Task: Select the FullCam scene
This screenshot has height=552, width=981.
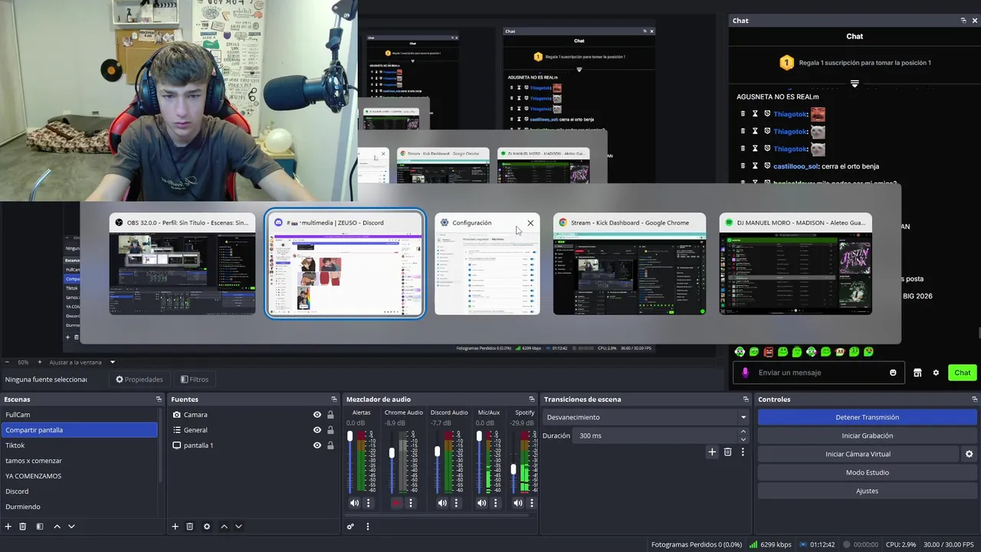Action: tap(80, 415)
